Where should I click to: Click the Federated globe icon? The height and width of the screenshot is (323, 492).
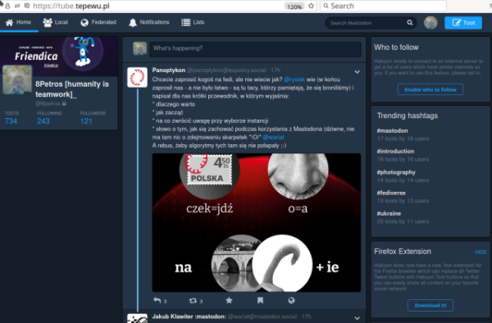84,23
